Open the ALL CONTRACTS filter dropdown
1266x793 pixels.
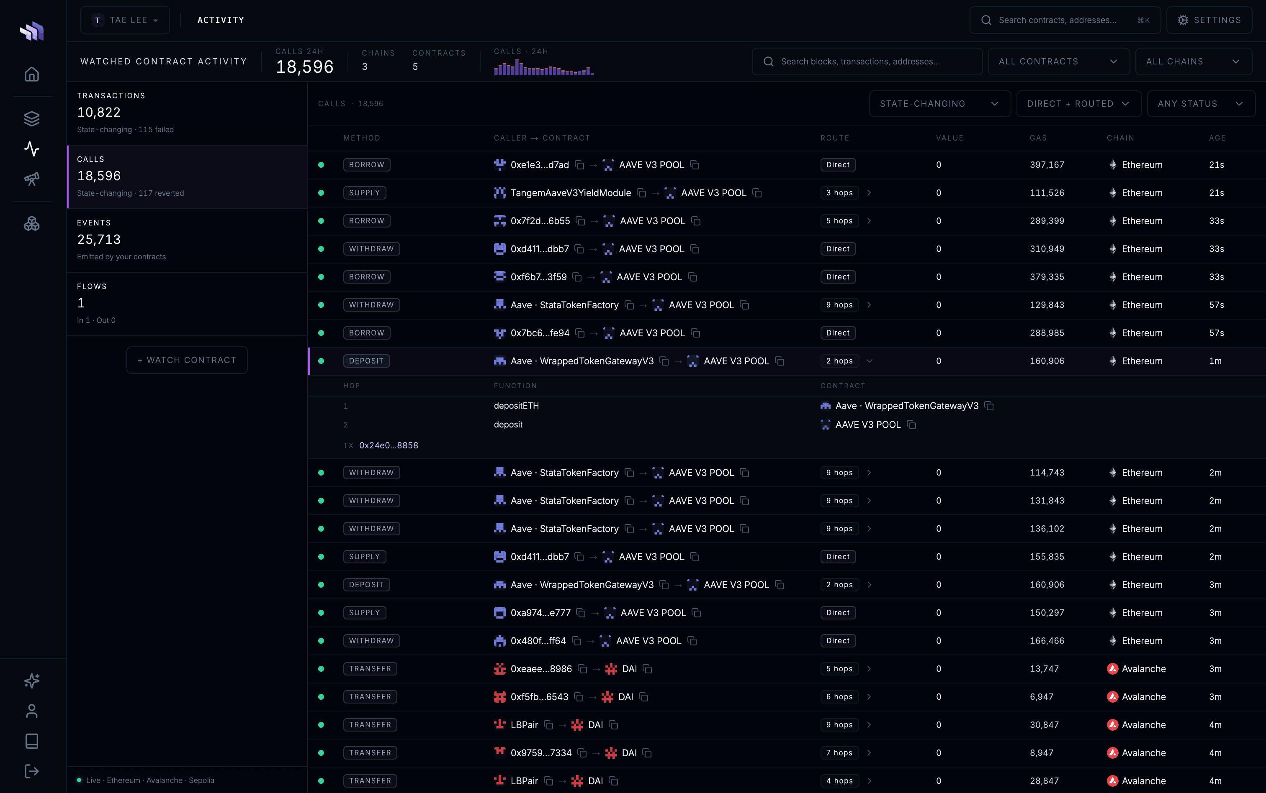coord(1059,61)
